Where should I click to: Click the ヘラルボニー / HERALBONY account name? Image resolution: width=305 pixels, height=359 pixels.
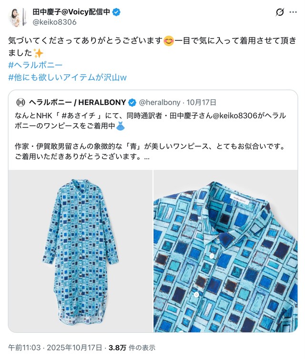point(78,102)
